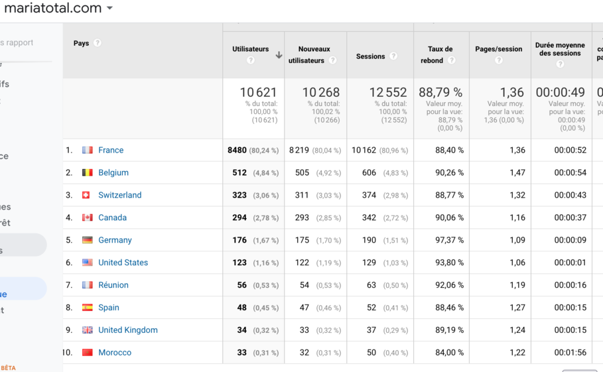This screenshot has width=603, height=372.
Task: Open the Réunion country link
Action: coord(113,286)
